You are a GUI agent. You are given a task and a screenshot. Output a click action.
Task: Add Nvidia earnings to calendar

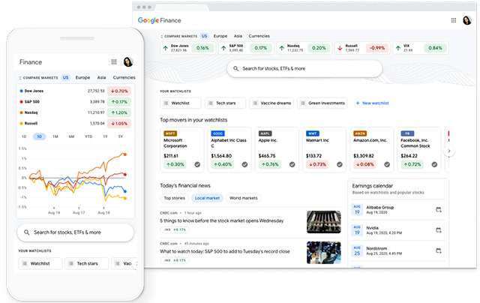pyautogui.click(x=438, y=230)
